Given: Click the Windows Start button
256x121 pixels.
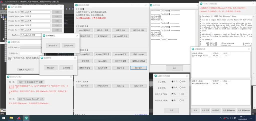Looking at the screenshot, I should (x=3, y=118).
